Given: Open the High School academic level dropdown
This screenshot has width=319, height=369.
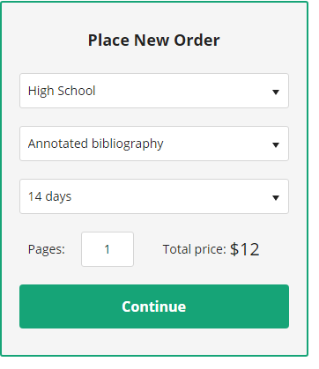Looking at the screenshot, I should [x=154, y=91].
